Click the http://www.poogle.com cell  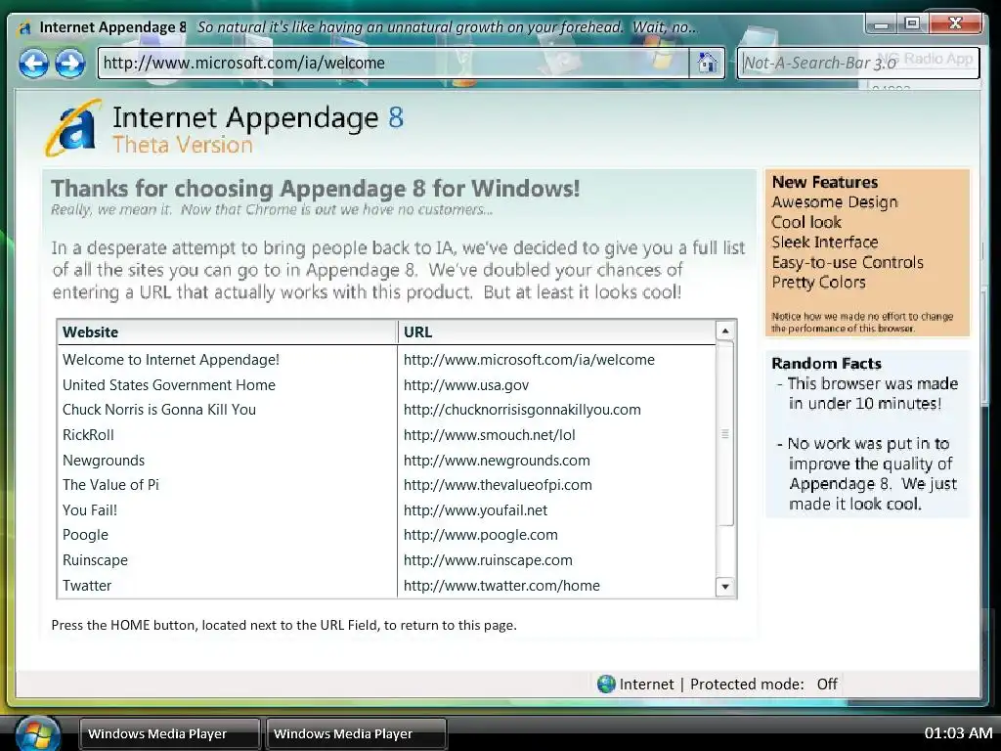(481, 535)
